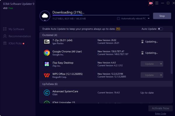Click the Free edition label

(10, 8)
